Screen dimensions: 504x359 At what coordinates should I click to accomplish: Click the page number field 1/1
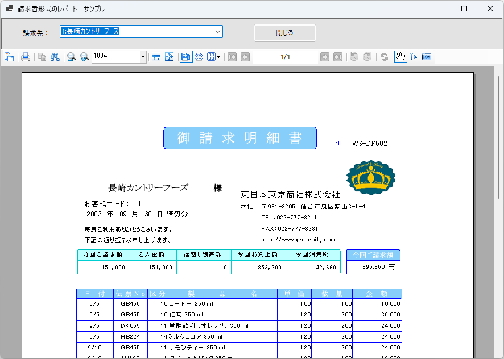point(285,57)
